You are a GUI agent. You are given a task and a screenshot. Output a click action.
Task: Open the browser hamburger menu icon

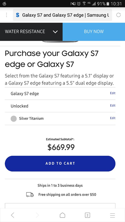[x=112, y=215]
